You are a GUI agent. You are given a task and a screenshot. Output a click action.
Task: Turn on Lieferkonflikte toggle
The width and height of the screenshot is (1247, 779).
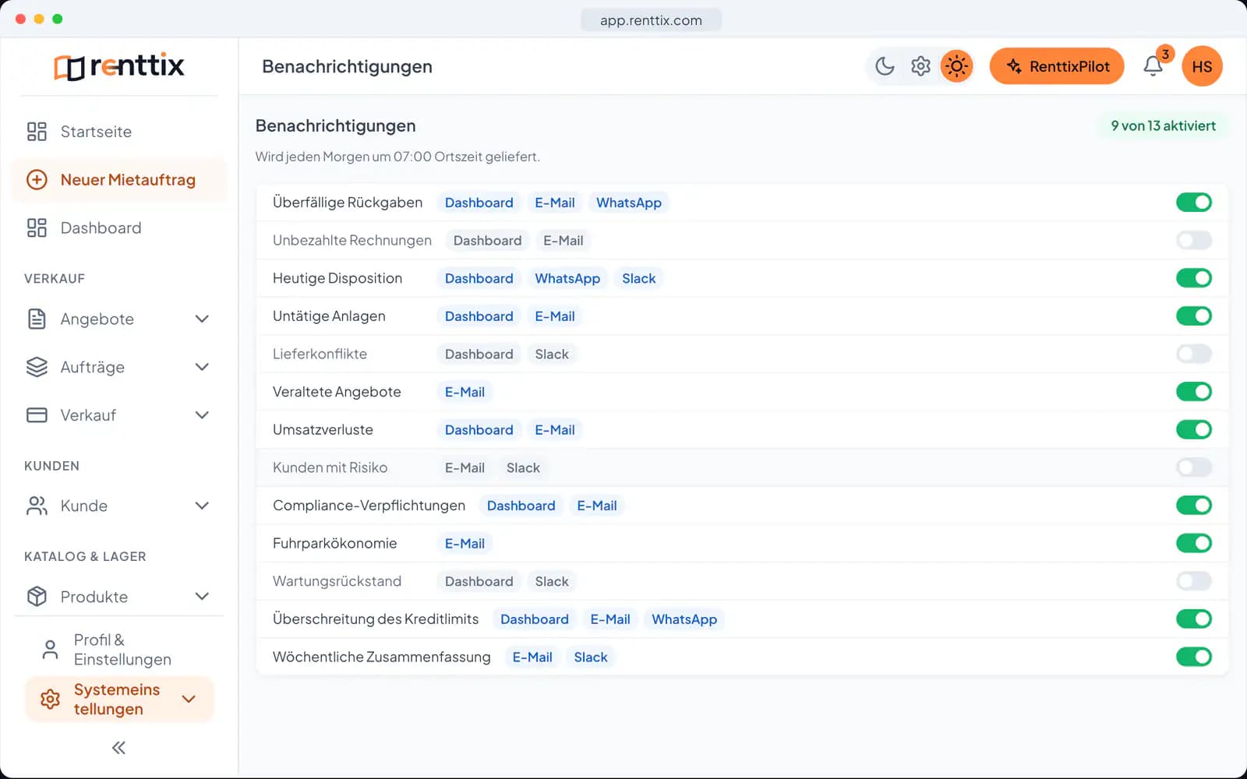[x=1194, y=354]
